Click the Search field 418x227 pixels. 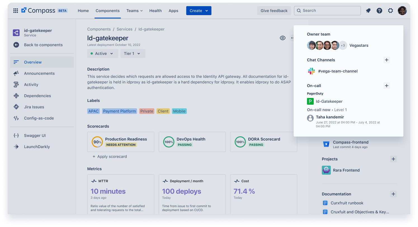[x=327, y=10]
